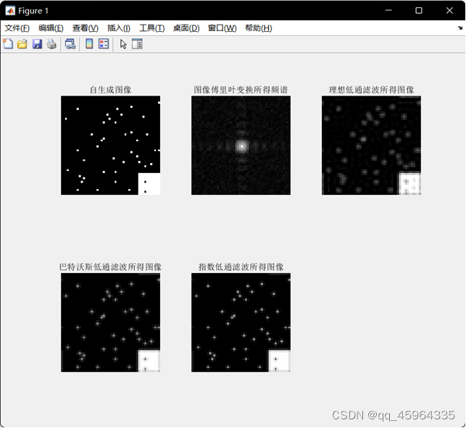Open the 帮助(H) menu

259,28
